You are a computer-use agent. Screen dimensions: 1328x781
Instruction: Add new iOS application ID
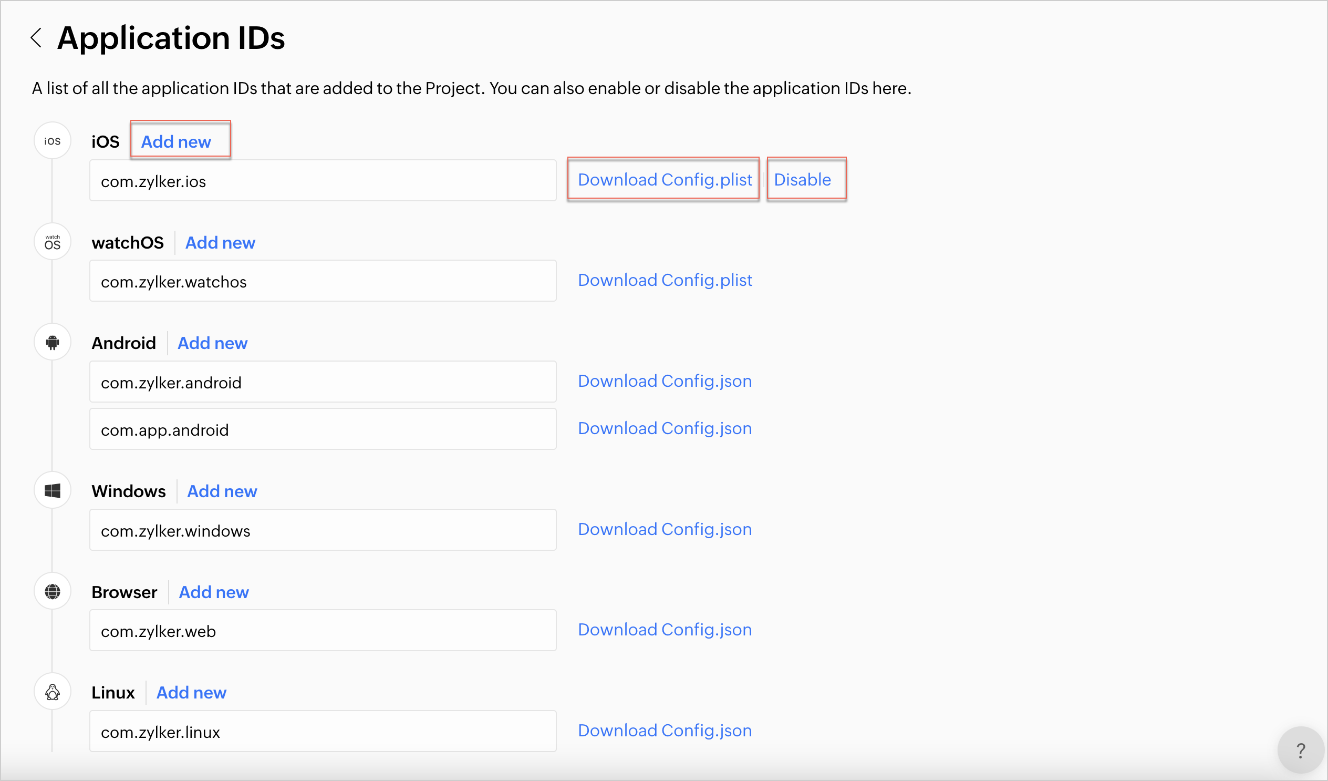(x=176, y=142)
